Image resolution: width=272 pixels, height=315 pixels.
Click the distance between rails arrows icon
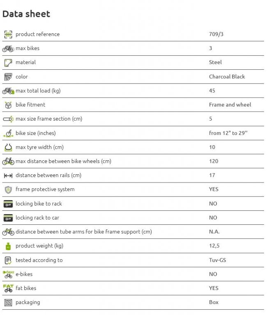click(x=8, y=176)
